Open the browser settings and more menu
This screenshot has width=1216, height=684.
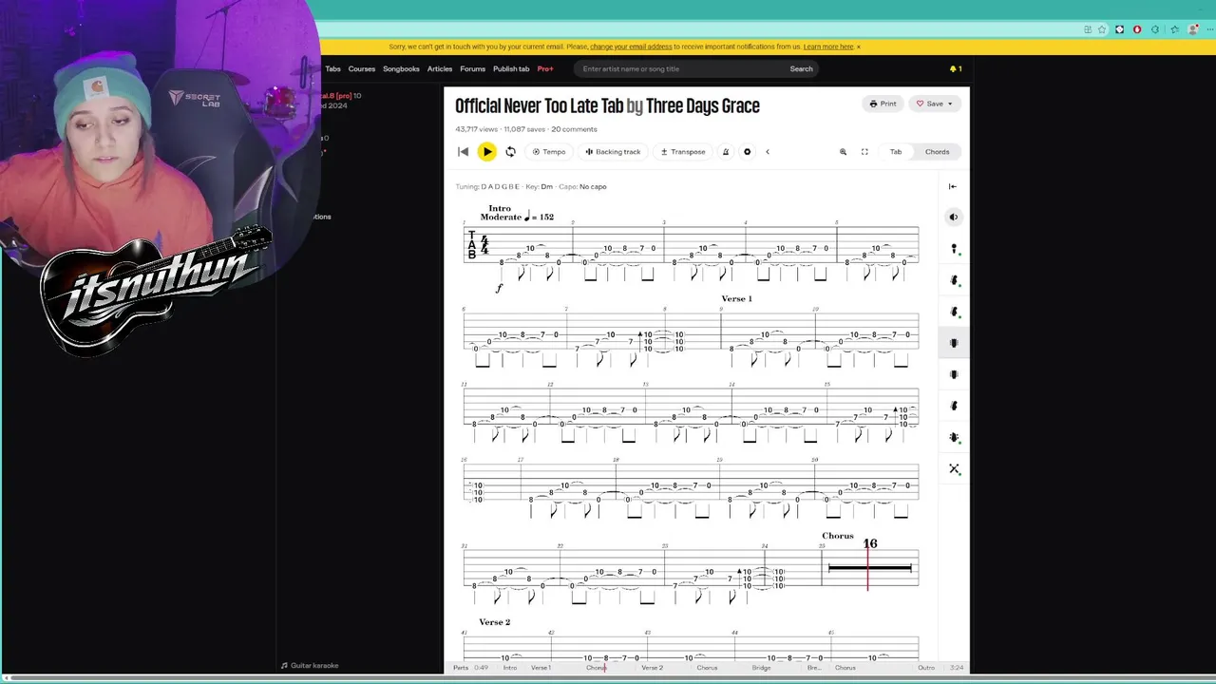(x=1209, y=29)
